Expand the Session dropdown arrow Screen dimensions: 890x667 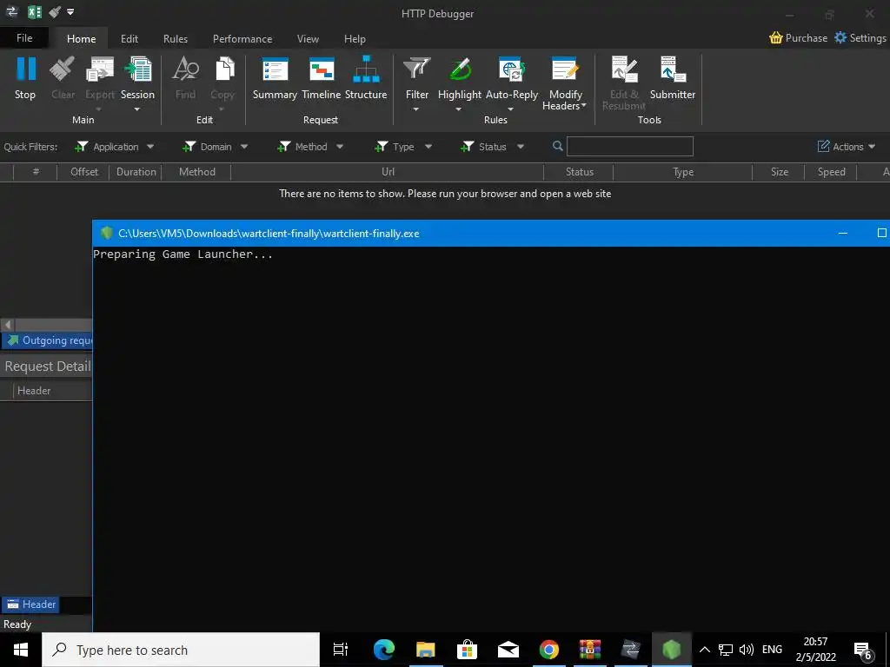[137, 109]
